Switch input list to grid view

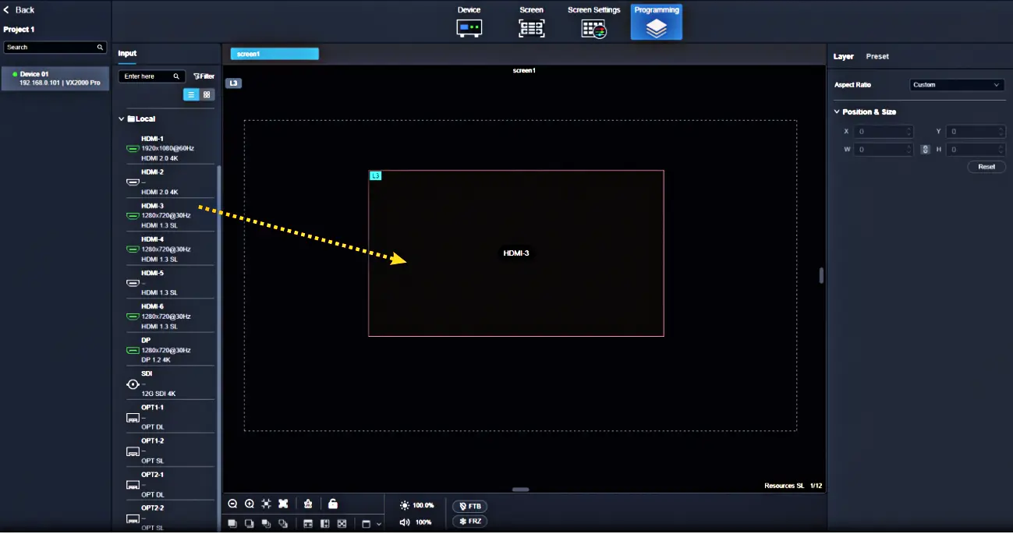(x=207, y=94)
